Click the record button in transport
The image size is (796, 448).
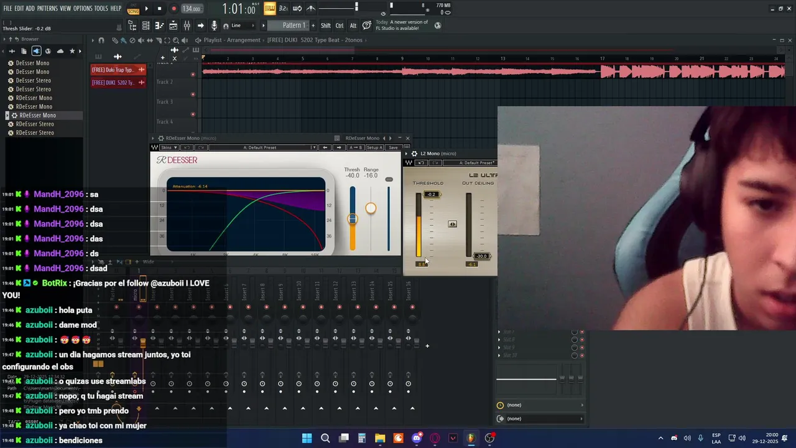174,9
